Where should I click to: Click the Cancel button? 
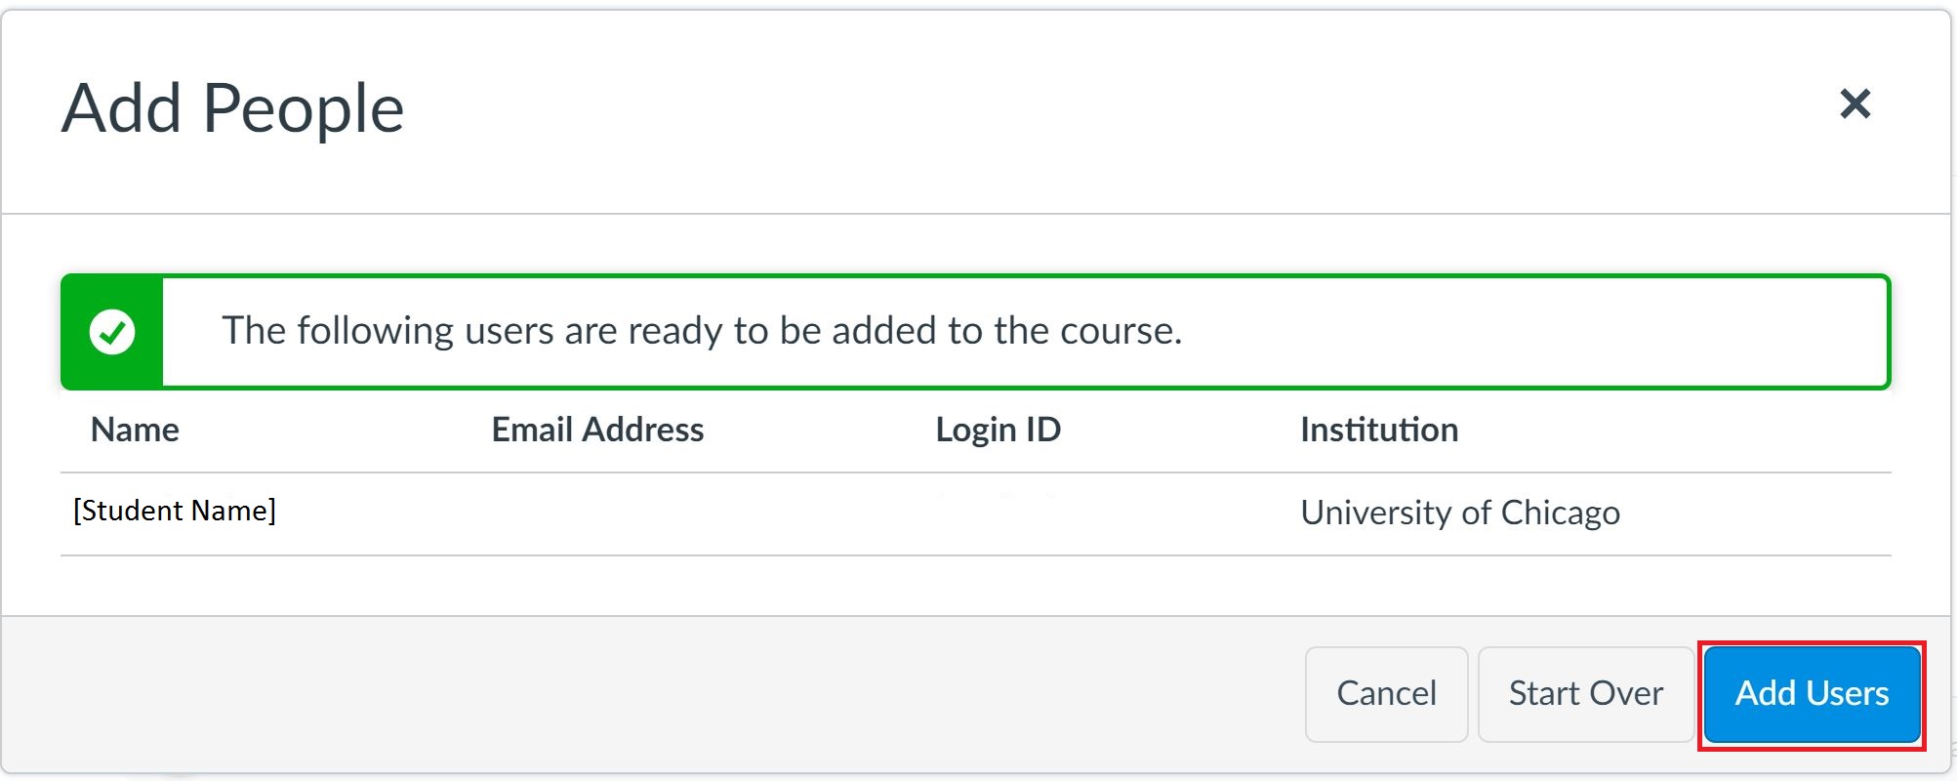point(1385,693)
